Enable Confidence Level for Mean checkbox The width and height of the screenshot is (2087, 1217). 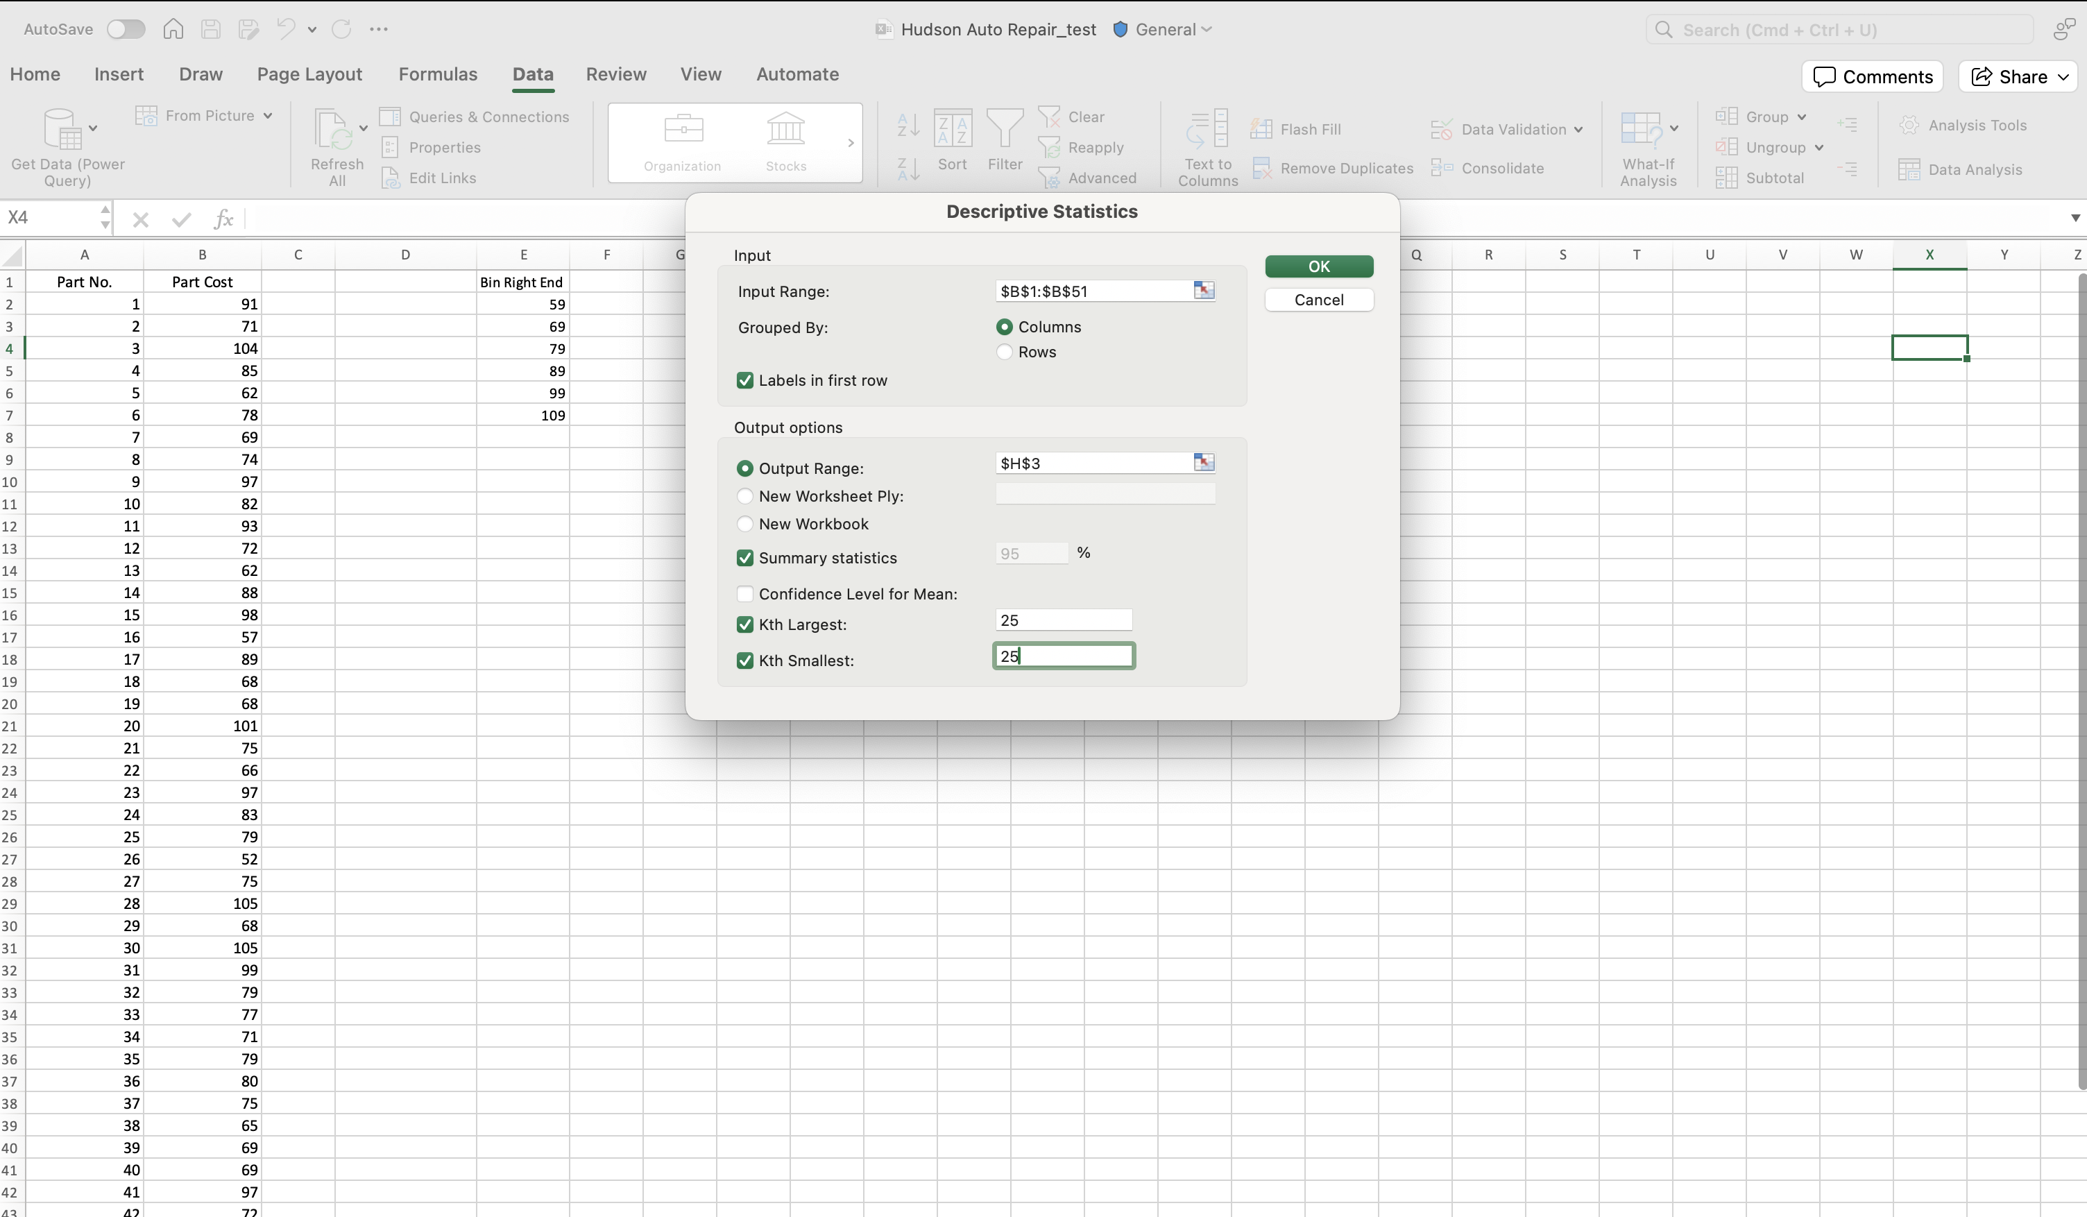744,593
